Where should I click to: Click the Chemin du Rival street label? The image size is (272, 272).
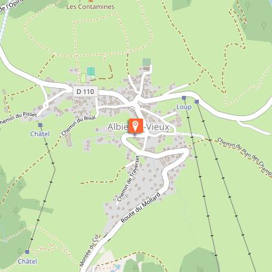tap(78, 126)
